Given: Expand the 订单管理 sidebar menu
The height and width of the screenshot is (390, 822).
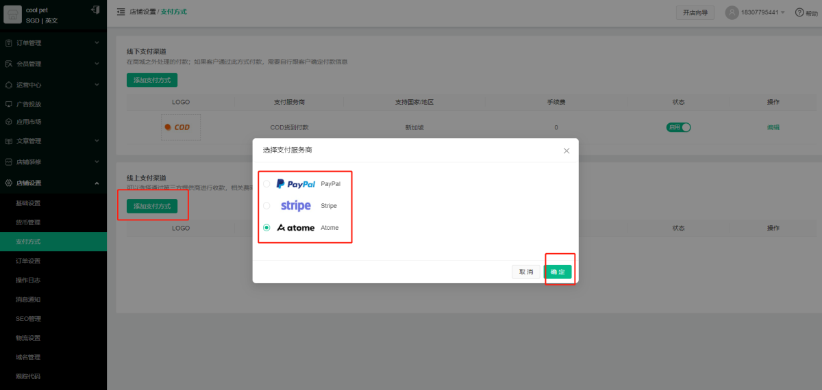Looking at the screenshot, I should (x=53, y=43).
